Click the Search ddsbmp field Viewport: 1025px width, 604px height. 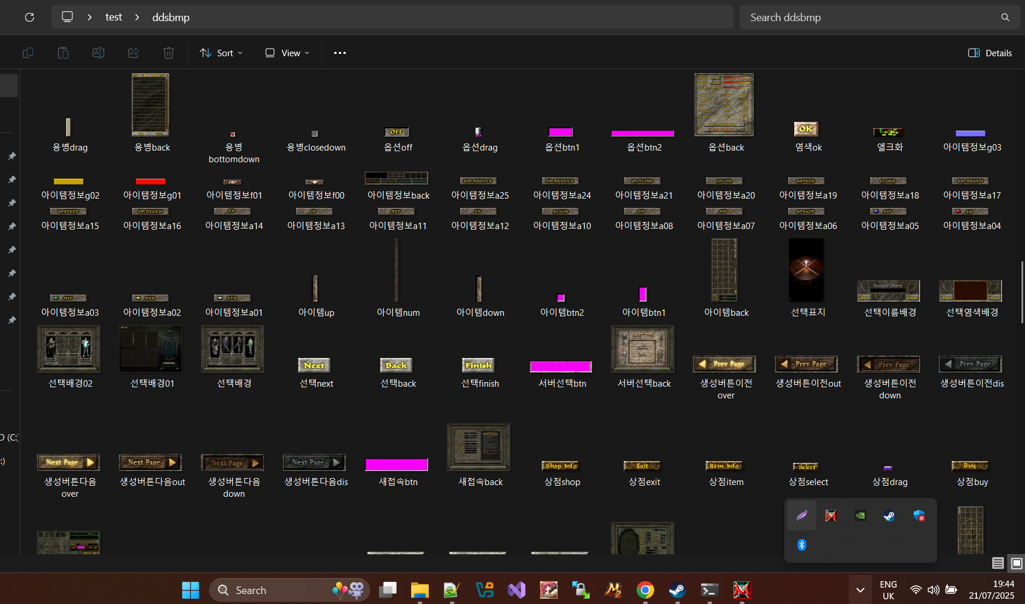coord(880,18)
